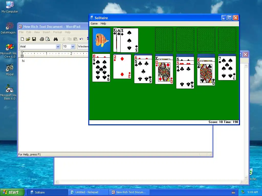Click the Paste icon in WordPad toolbar

tap(75, 39)
